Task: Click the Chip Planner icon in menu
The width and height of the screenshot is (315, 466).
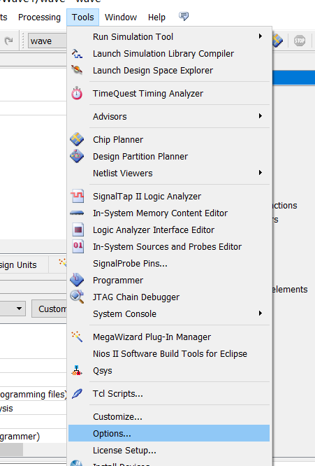Action: 77,139
